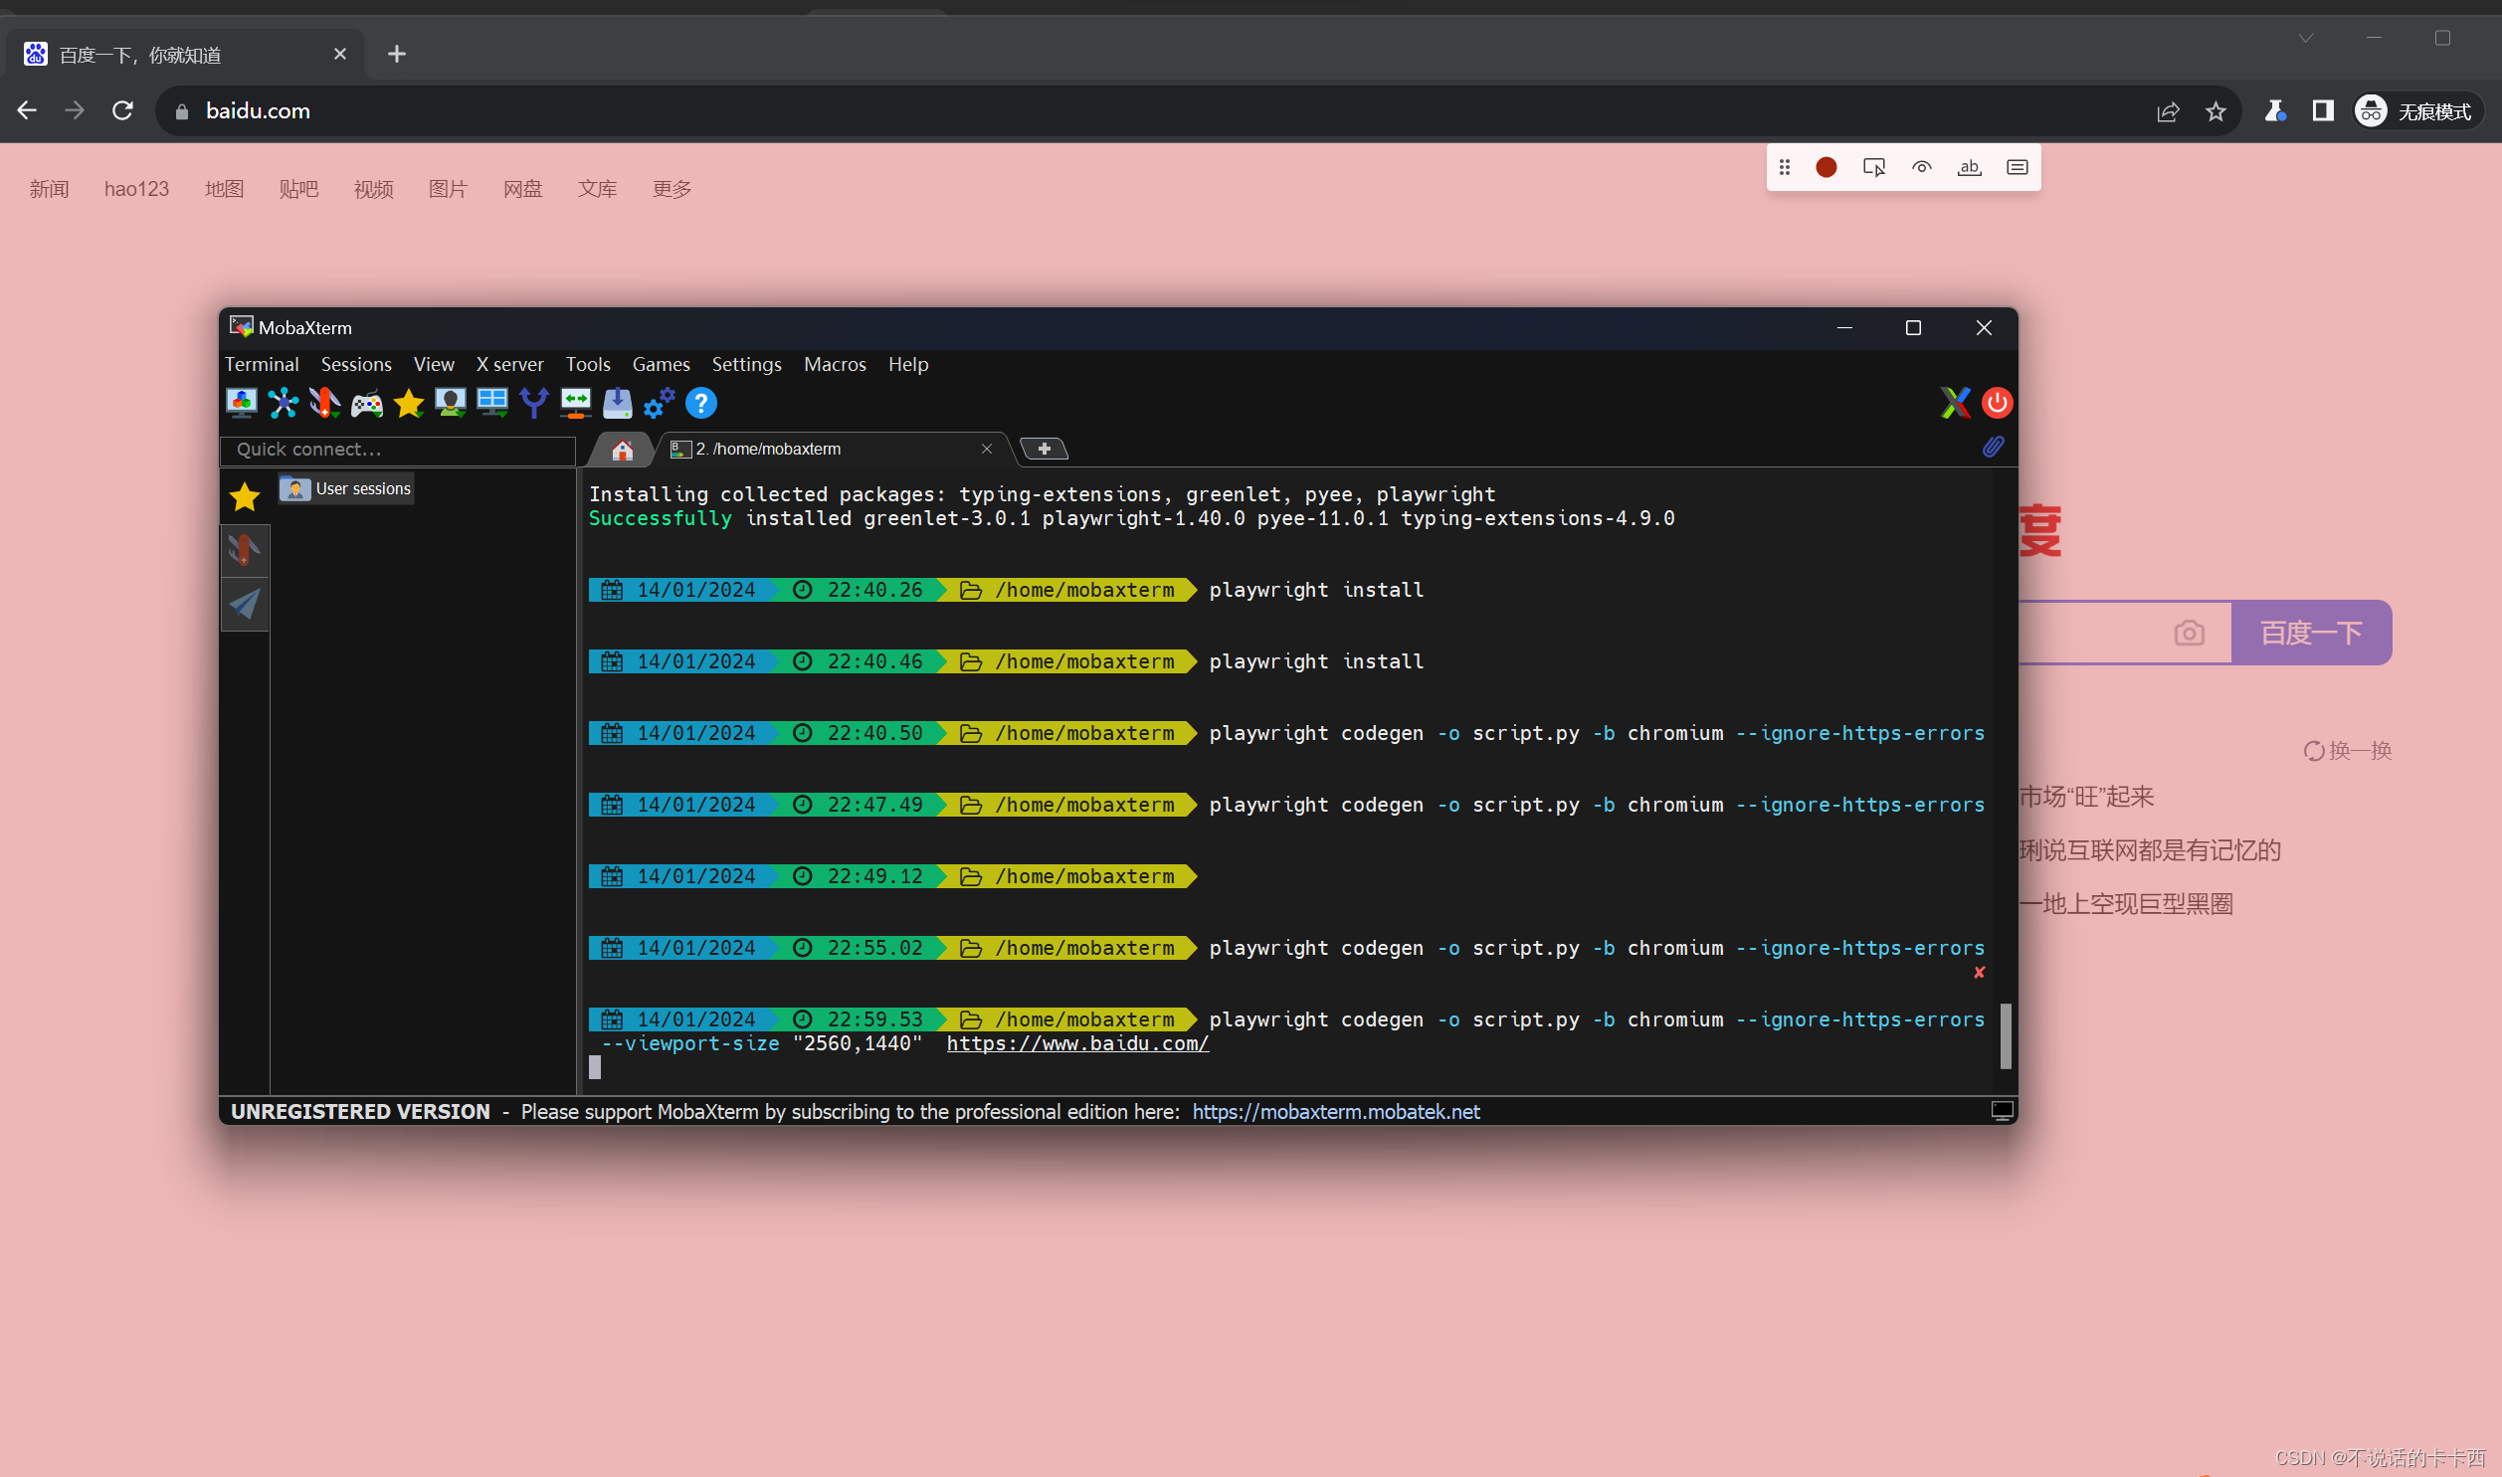The image size is (2502, 1477).
Task: Open the Tunneling toolbar icon
Action: coord(576,403)
